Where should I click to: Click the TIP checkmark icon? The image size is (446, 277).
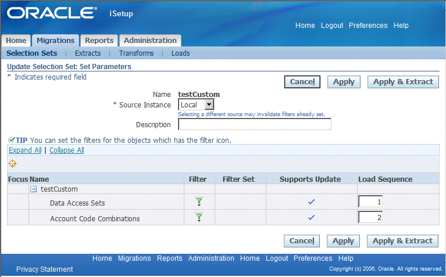(x=12, y=139)
